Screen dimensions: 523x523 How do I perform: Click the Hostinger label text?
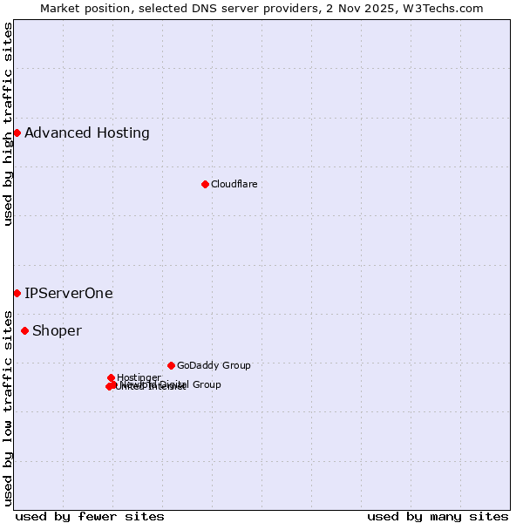[x=139, y=377]
